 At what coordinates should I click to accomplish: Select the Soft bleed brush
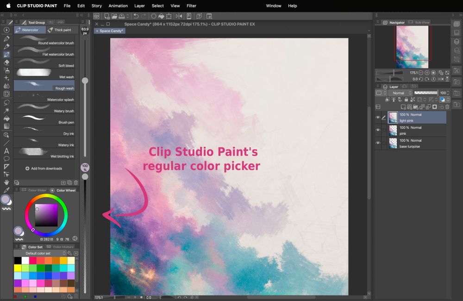(x=44, y=63)
